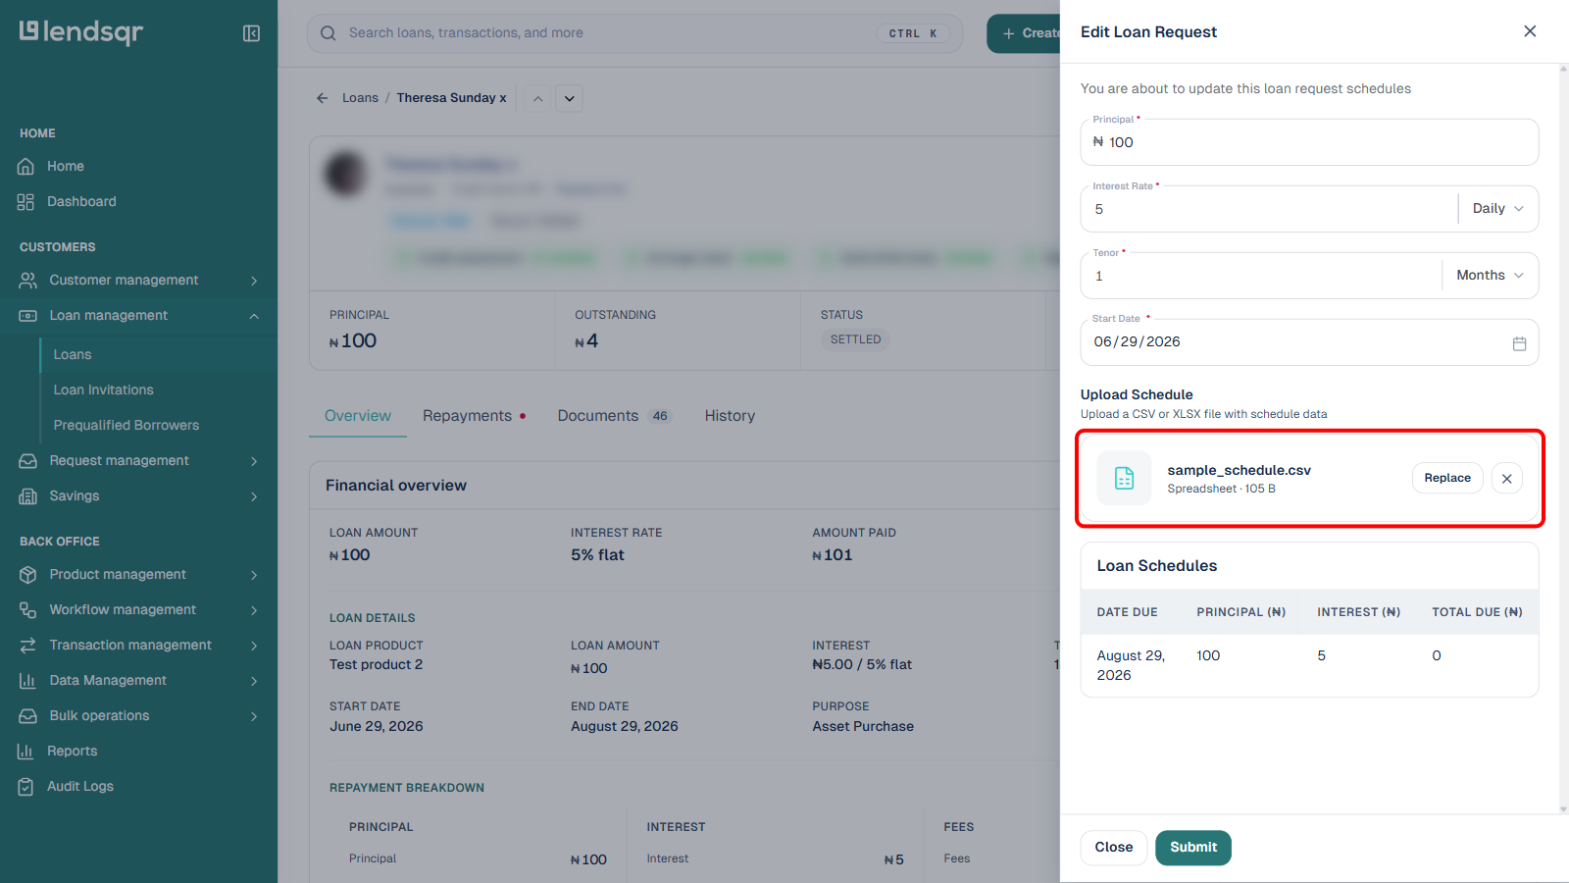This screenshot has width=1569, height=883.
Task: Click the Principal amount input field
Action: (x=1309, y=142)
